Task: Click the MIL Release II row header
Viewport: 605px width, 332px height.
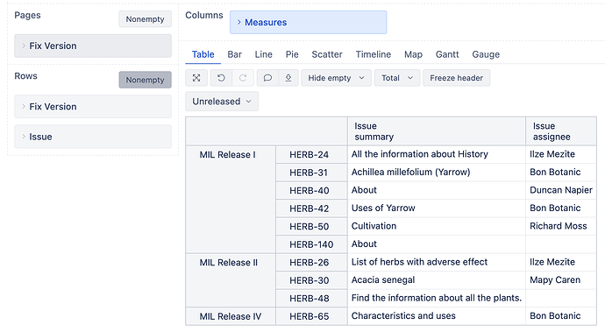Action: [231, 280]
